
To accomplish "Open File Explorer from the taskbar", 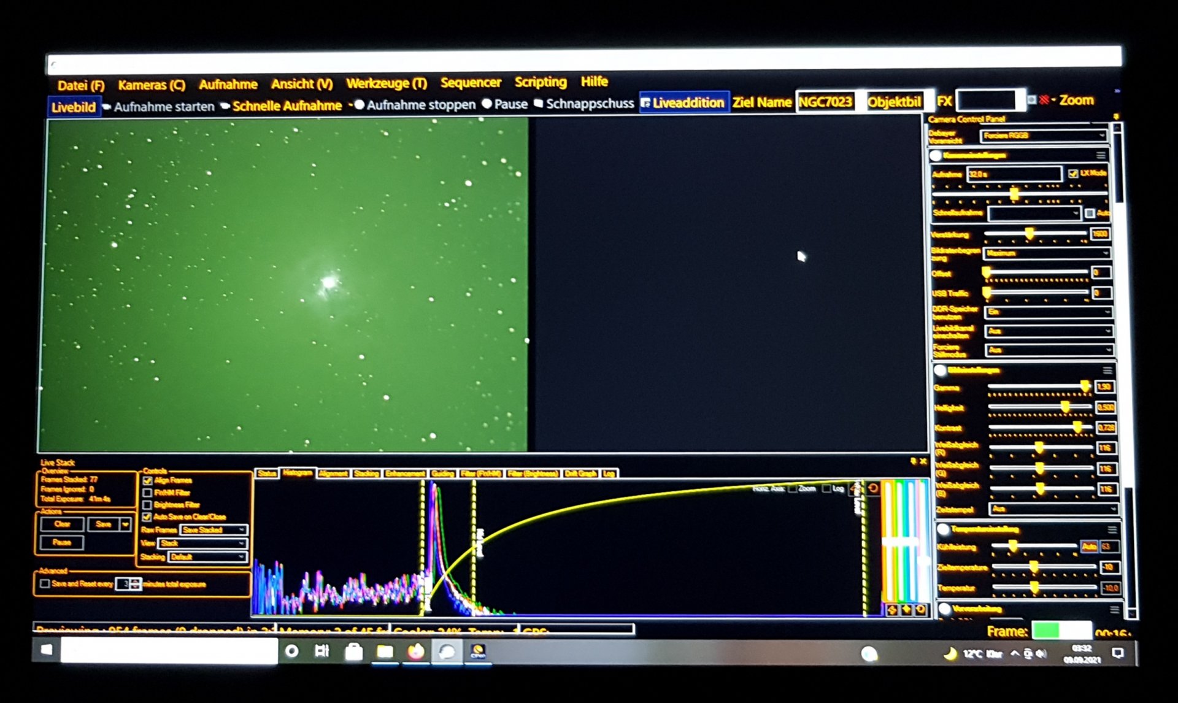I will coord(385,651).
